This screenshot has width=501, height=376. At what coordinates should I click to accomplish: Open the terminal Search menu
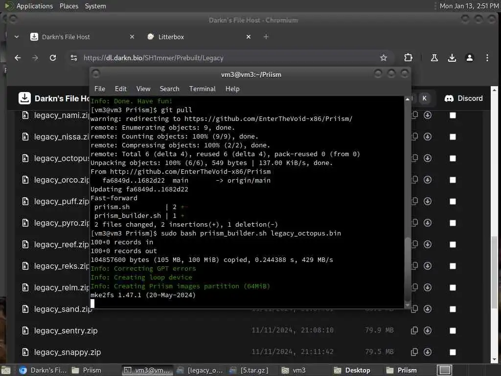tap(169, 89)
